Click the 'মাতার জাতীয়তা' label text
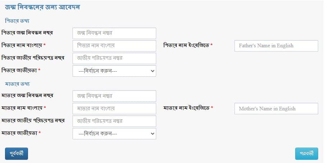The height and width of the screenshot is (163, 325). (x=19, y=133)
